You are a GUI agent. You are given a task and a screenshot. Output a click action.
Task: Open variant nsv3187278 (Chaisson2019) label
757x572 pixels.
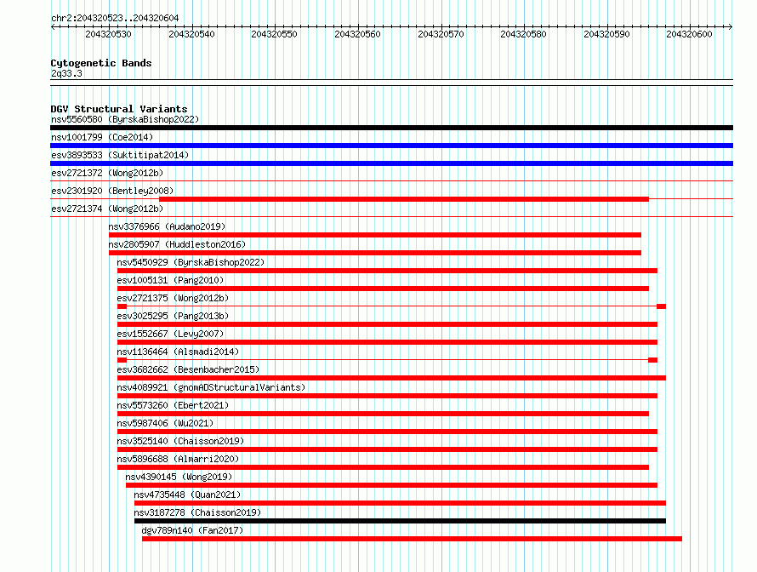[x=197, y=512]
